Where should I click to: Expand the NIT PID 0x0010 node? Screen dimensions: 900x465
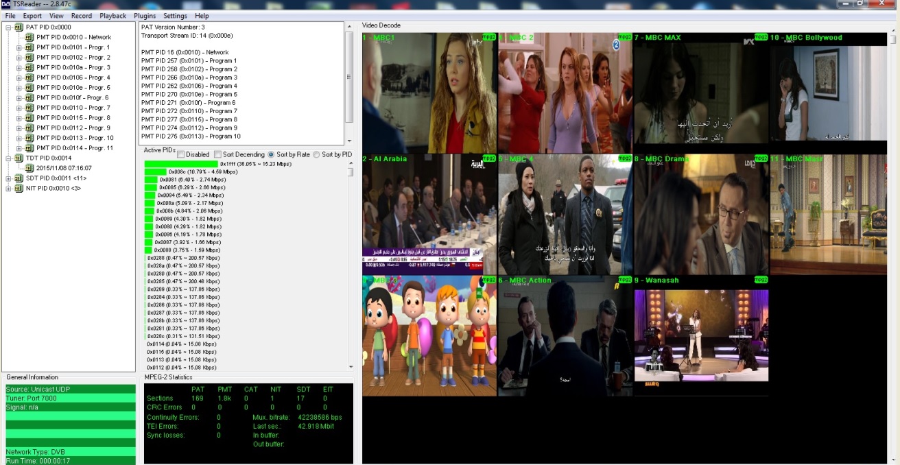(9, 188)
